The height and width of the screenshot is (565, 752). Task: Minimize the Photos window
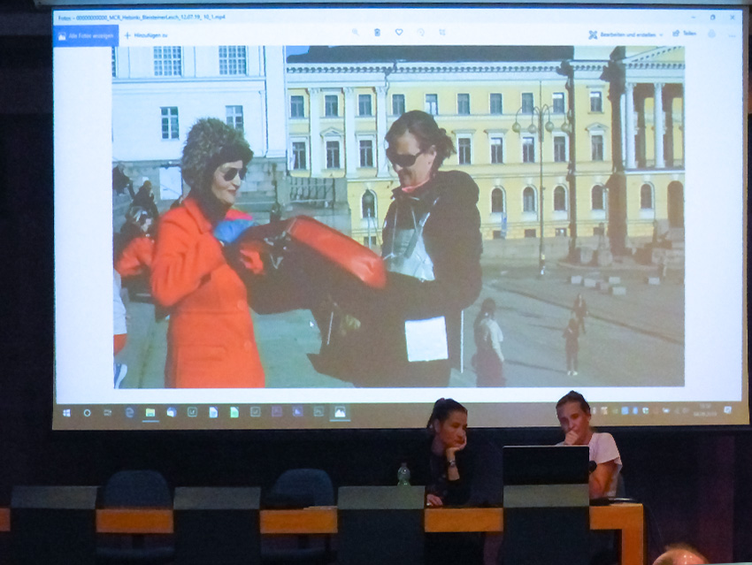tap(693, 17)
